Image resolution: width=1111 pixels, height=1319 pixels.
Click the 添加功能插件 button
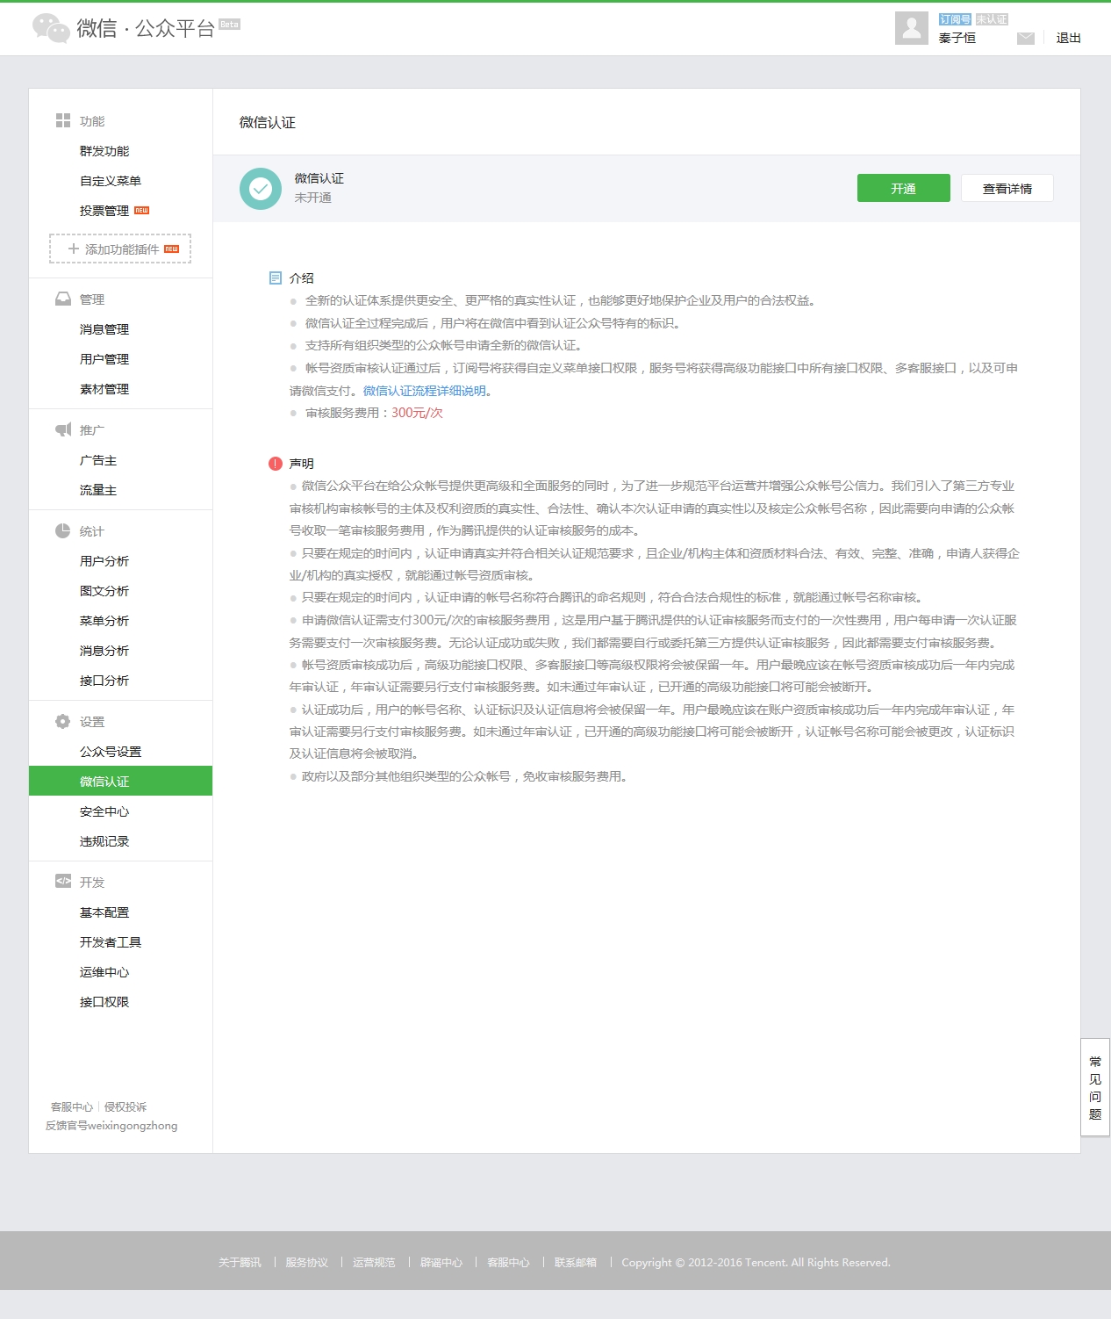(x=120, y=249)
